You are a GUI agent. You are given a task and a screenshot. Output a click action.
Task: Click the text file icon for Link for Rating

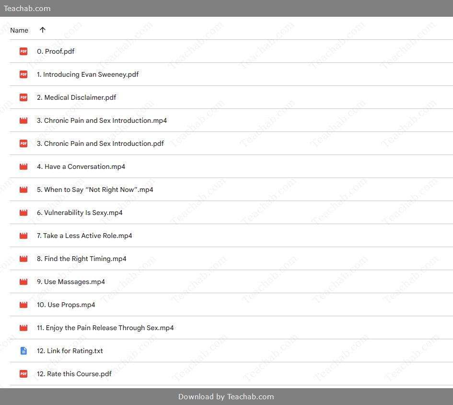(x=23, y=351)
